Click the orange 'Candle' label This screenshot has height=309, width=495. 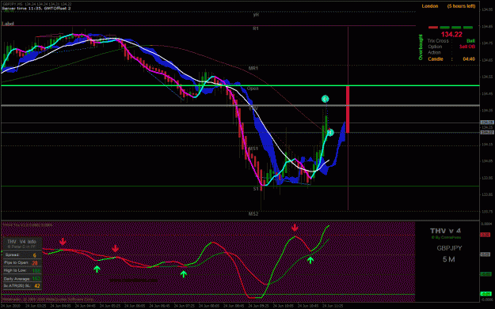pos(436,59)
